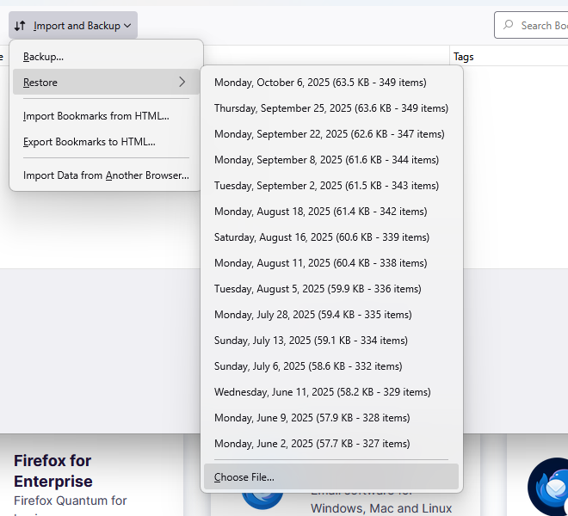The width and height of the screenshot is (568, 516).
Task: Open Firefox for Enterprise link in background page
Action: point(52,470)
